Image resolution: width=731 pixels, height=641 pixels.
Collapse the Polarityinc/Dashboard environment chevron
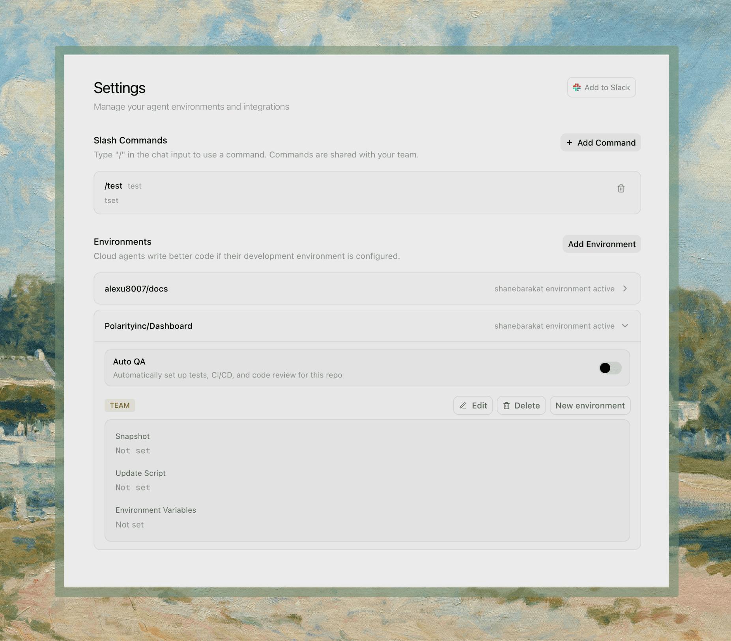click(x=625, y=326)
